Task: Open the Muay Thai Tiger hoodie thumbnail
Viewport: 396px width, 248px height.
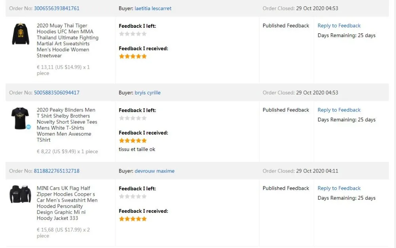Action: coord(20,34)
